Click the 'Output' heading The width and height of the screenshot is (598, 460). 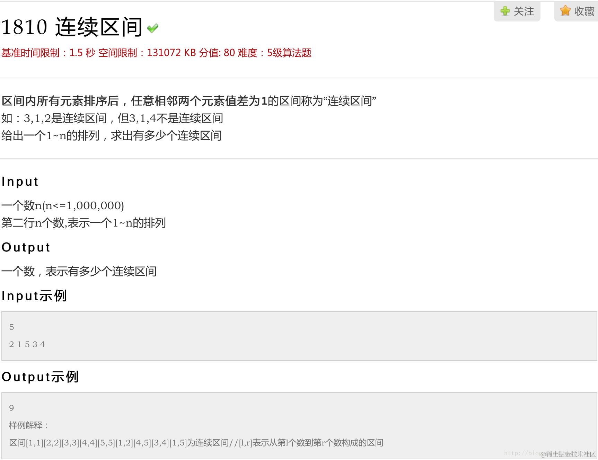[26, 247]
